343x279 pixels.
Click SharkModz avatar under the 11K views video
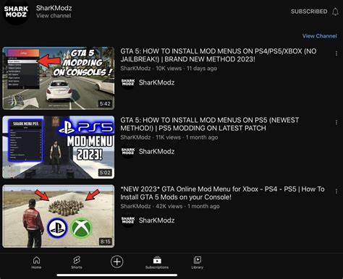(128, 151)
